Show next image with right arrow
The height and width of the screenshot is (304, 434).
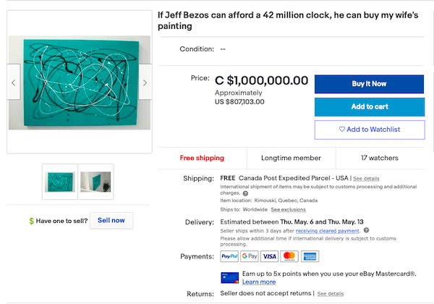pyautogui.click(x=145, y=83)
